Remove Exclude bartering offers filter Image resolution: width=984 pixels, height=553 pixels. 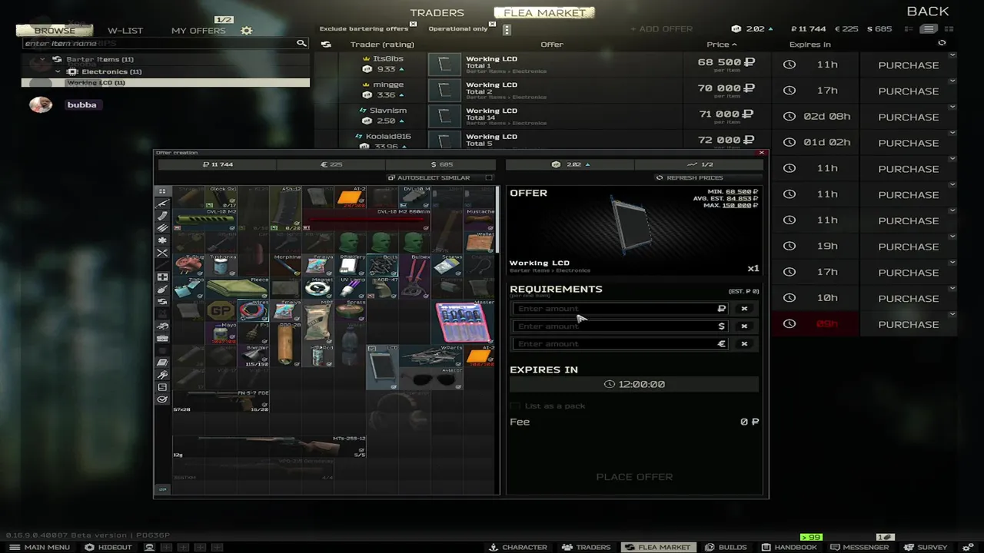(x=413, y=24)
